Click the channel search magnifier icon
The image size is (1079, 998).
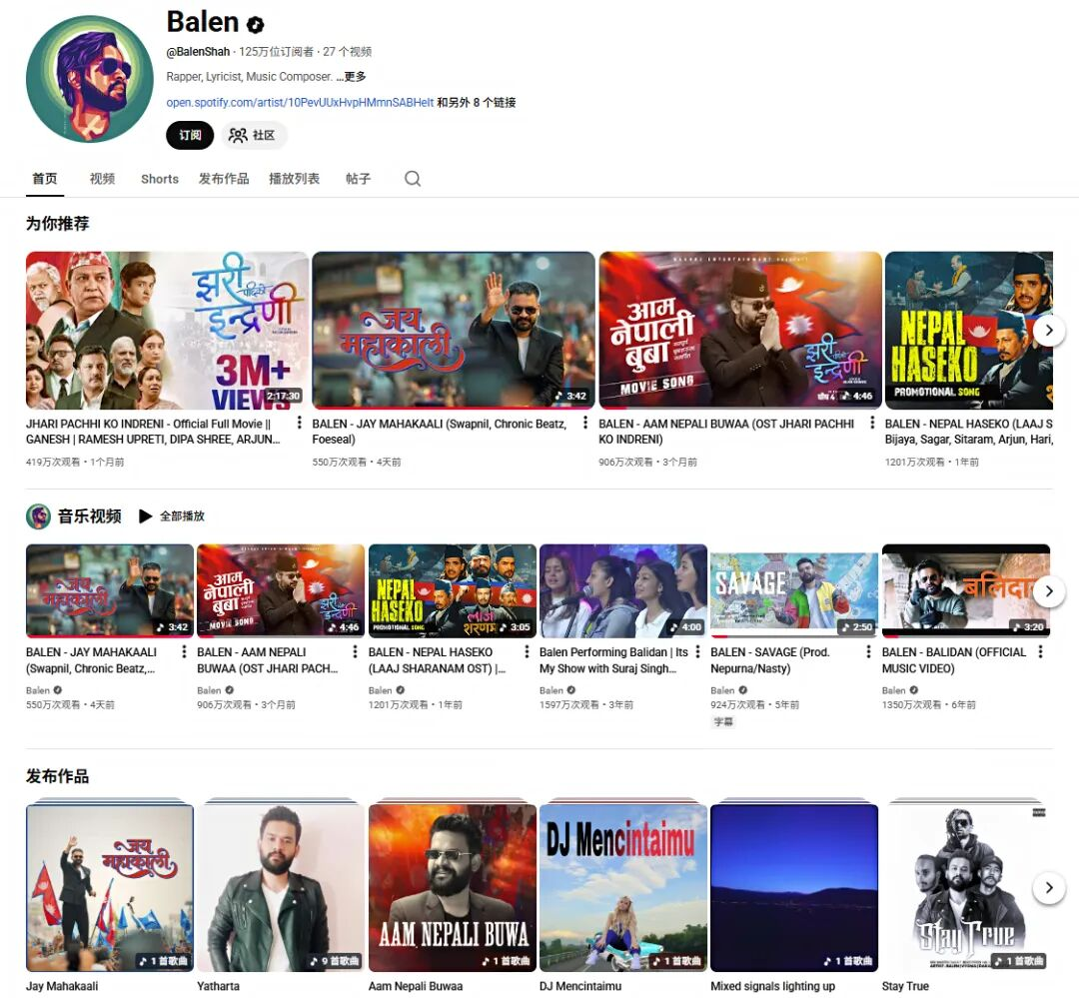click(413, 179)
